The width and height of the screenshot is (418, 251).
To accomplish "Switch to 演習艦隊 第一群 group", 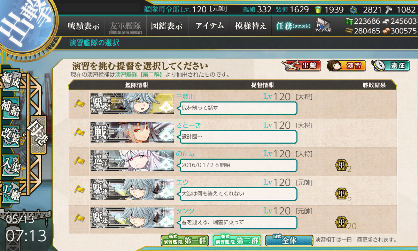I will 185,240.
